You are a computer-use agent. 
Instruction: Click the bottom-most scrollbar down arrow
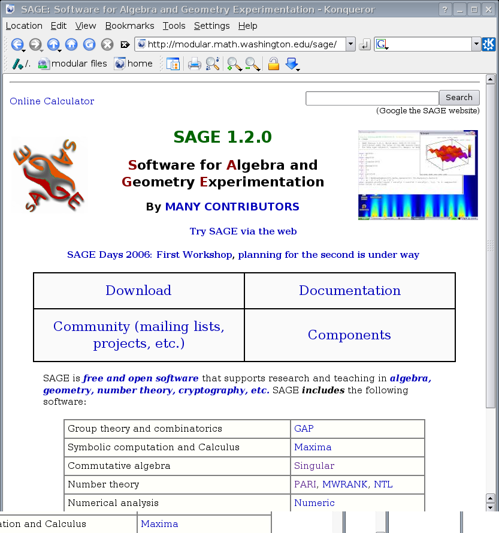[490, 507]
